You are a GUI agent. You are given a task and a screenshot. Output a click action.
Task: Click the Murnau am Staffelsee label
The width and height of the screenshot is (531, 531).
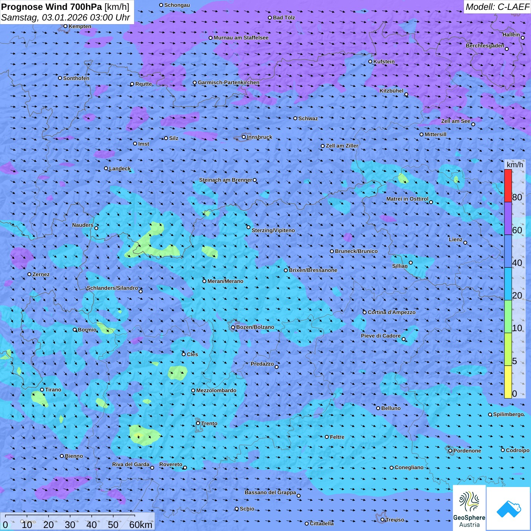(x=241, y=38)
